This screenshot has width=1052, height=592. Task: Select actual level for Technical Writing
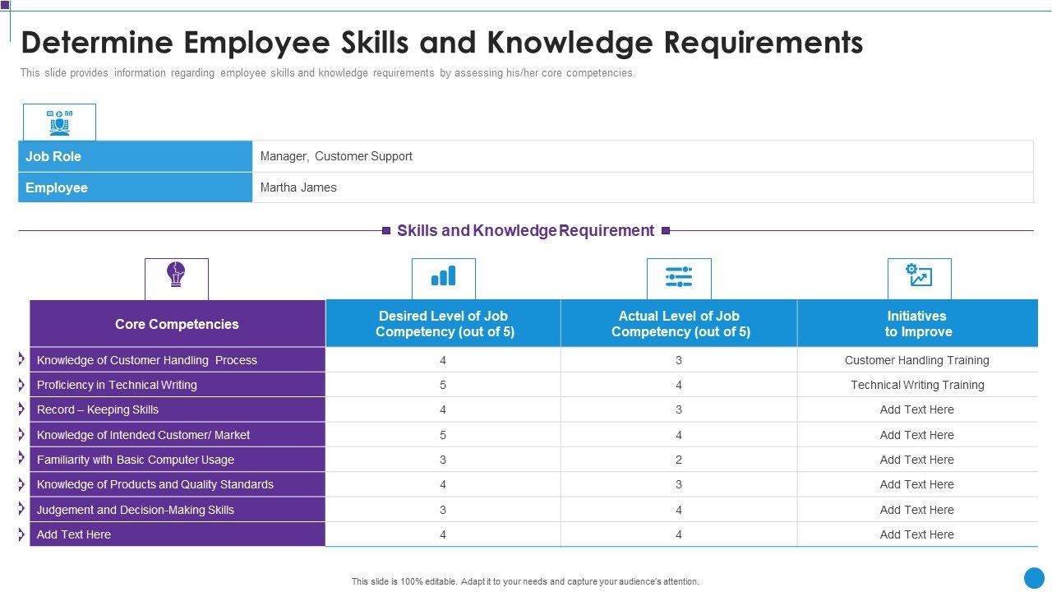pos(679,385)
